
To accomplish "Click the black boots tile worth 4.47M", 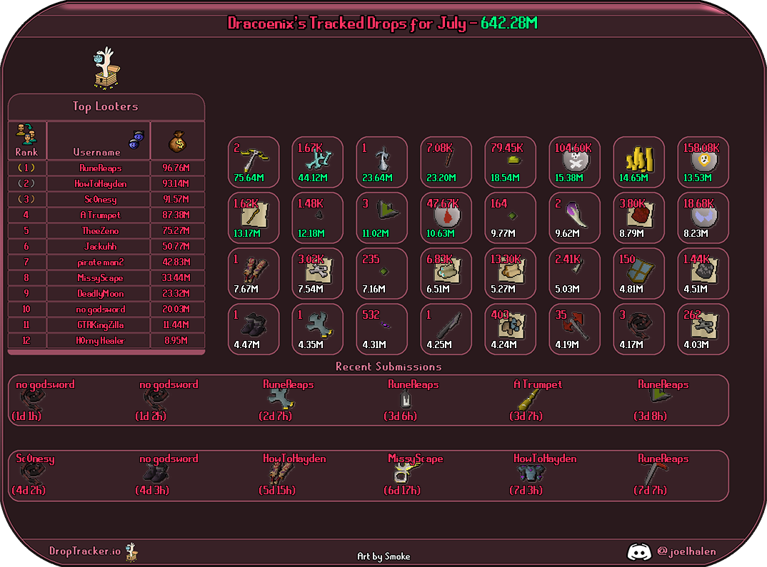I will [254, 330].
